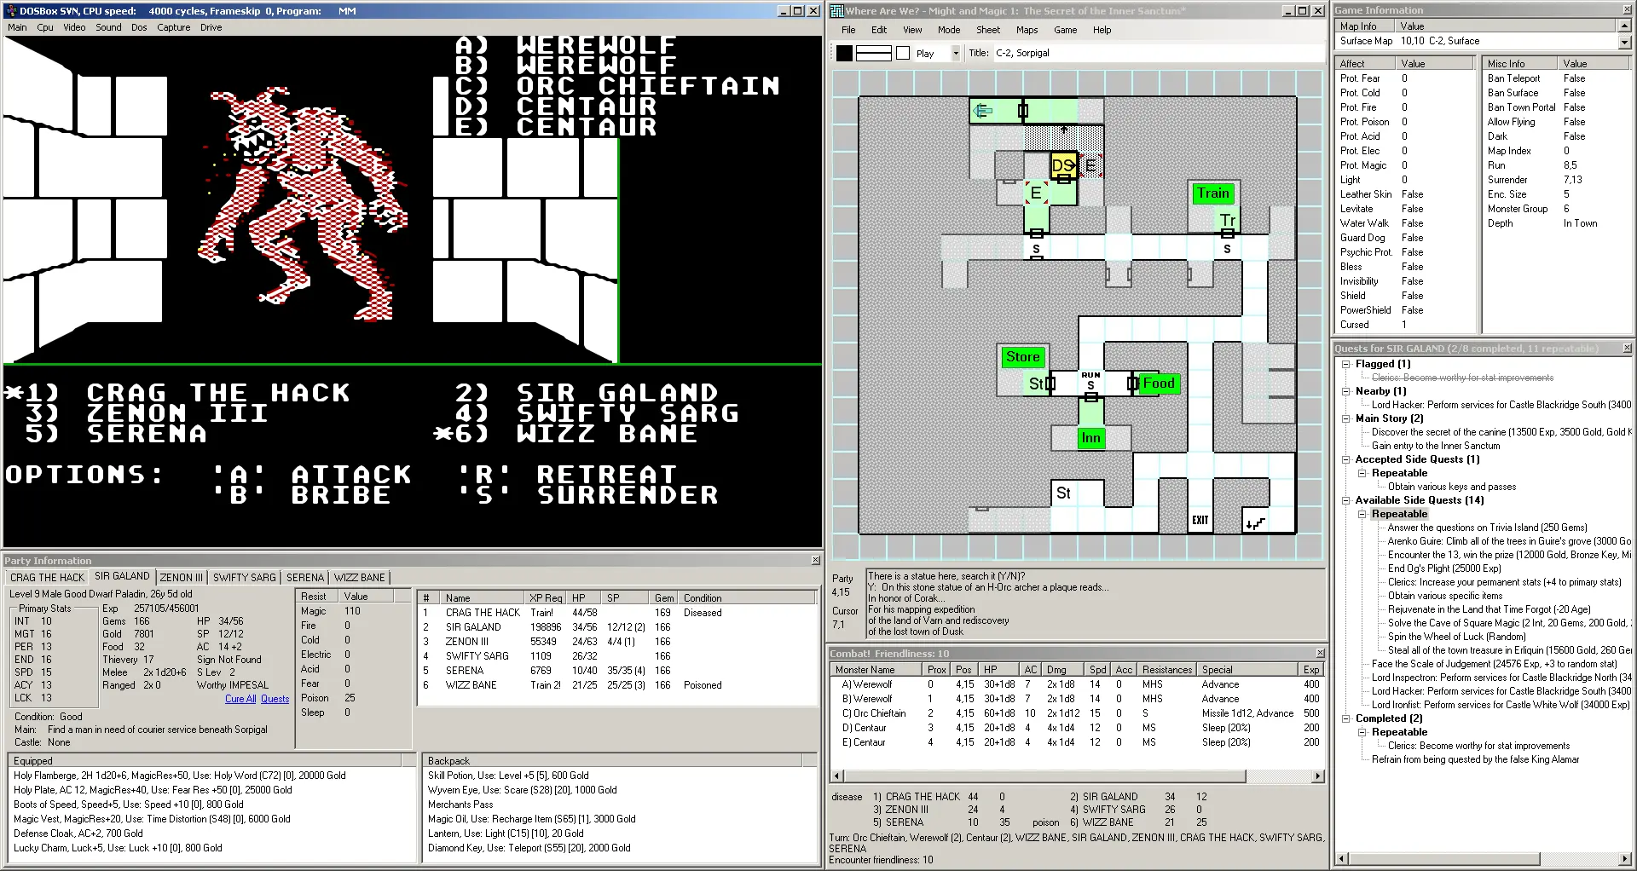Select the Inn marker on the map
Screen dimensions: 1637x871
(1090, 438)
